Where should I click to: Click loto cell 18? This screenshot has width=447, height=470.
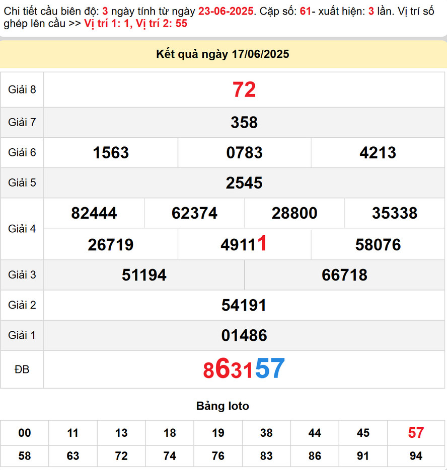coord(170,433)
